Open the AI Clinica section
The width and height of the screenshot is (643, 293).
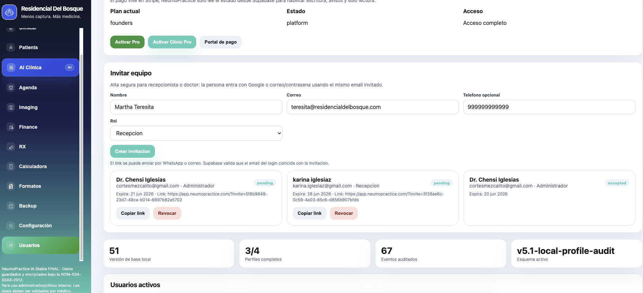click(x=41, y=67)
